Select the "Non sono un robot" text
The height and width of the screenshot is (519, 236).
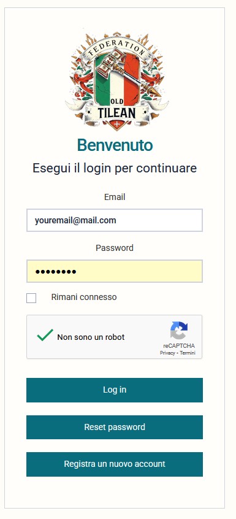91,337
